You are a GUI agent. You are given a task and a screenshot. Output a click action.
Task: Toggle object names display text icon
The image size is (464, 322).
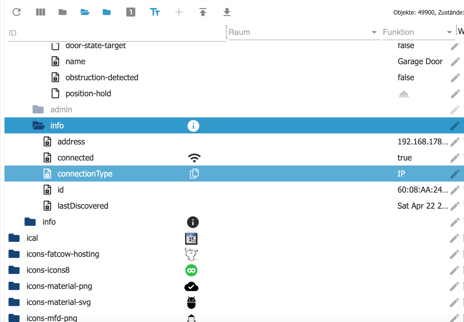click(x=155, y=12)
